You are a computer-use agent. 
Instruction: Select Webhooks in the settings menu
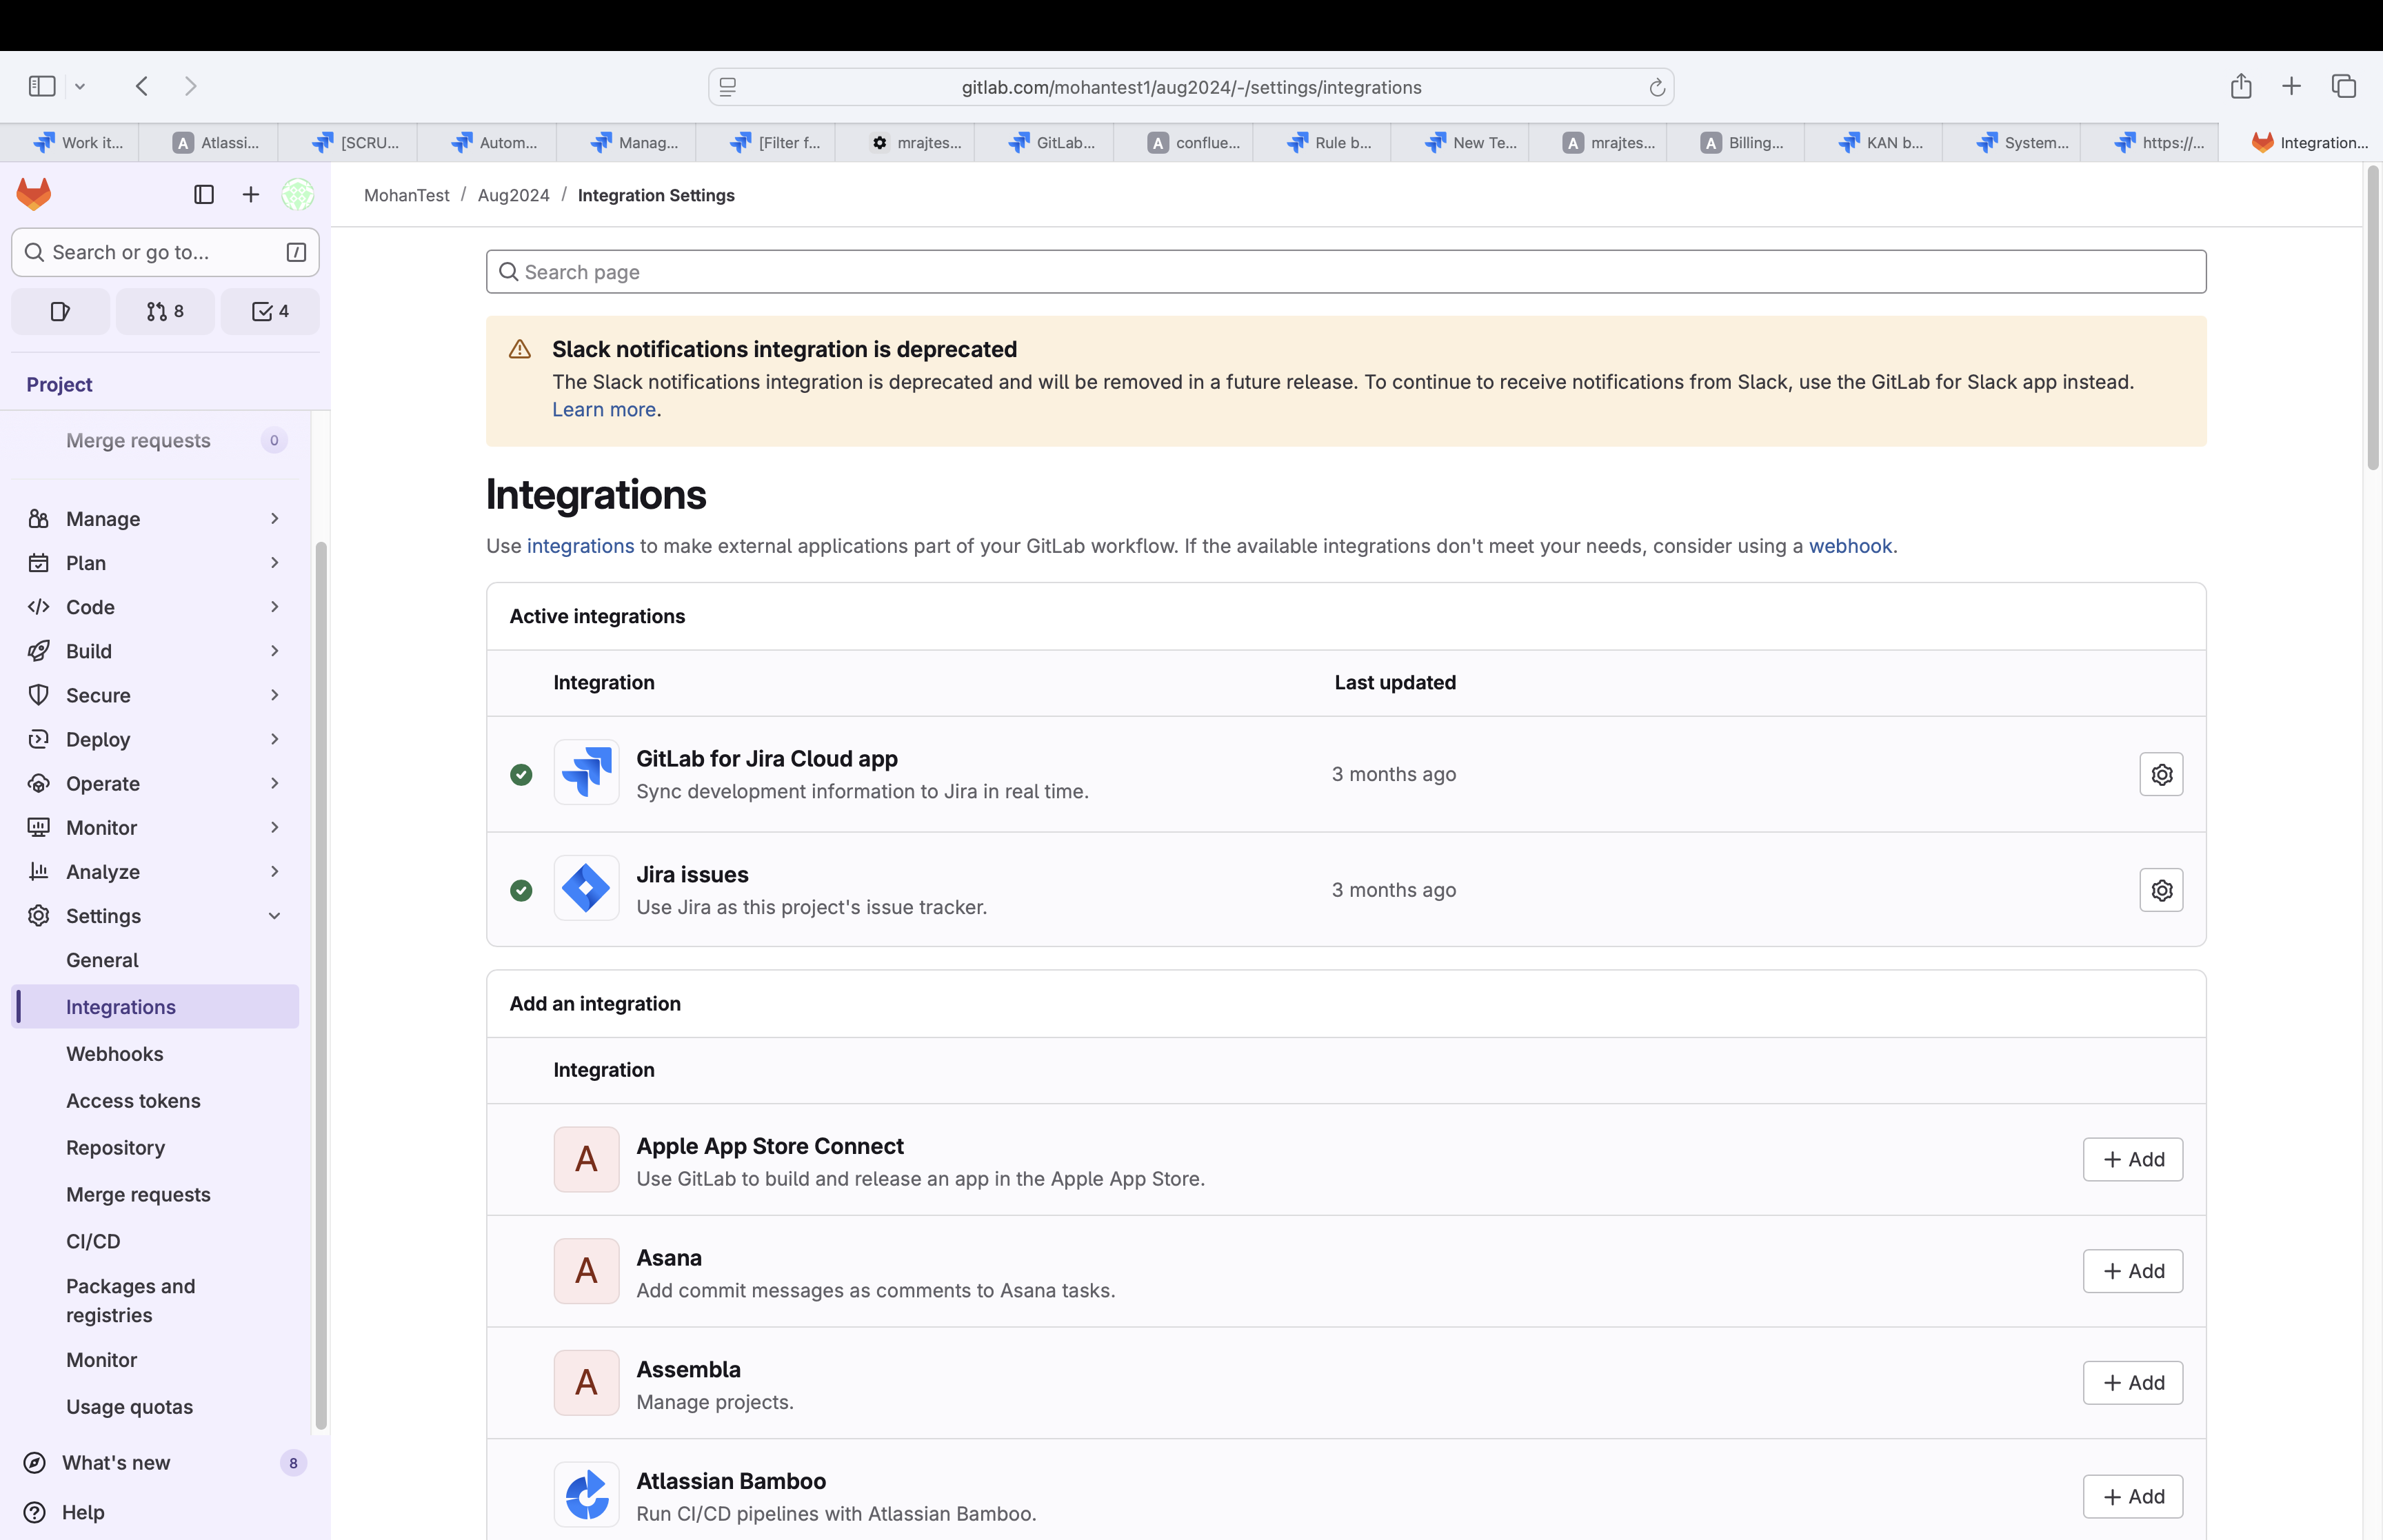pyautogui.click(x=114, y=1053)
